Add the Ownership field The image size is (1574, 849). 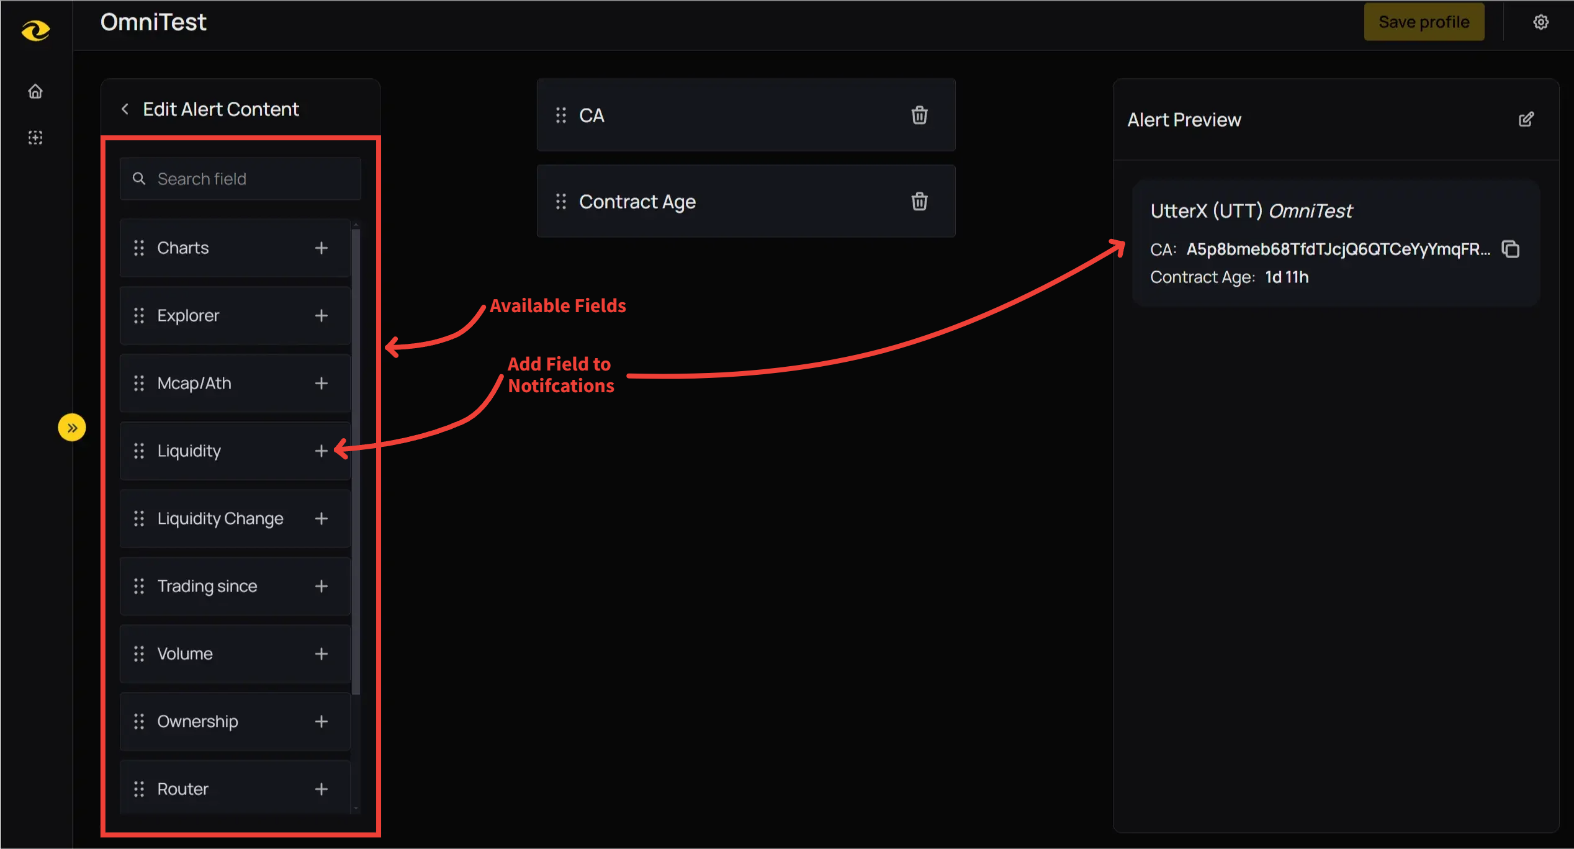tap(321, 721)
